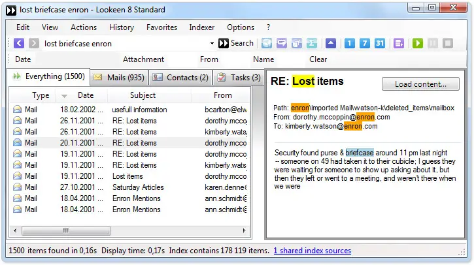Viewport: 474px width, 265px height.
Task: Click the Date filter in filter bar
Action: pos(23,59)
